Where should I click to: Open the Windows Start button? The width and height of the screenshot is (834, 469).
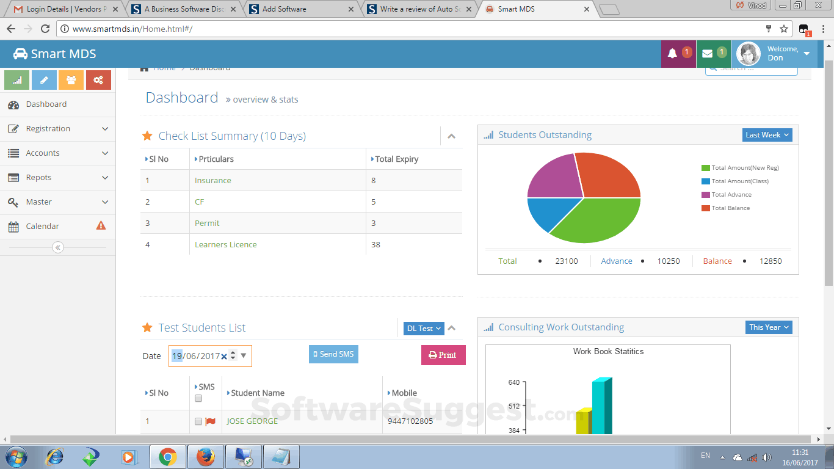click(x=16, y=456)
